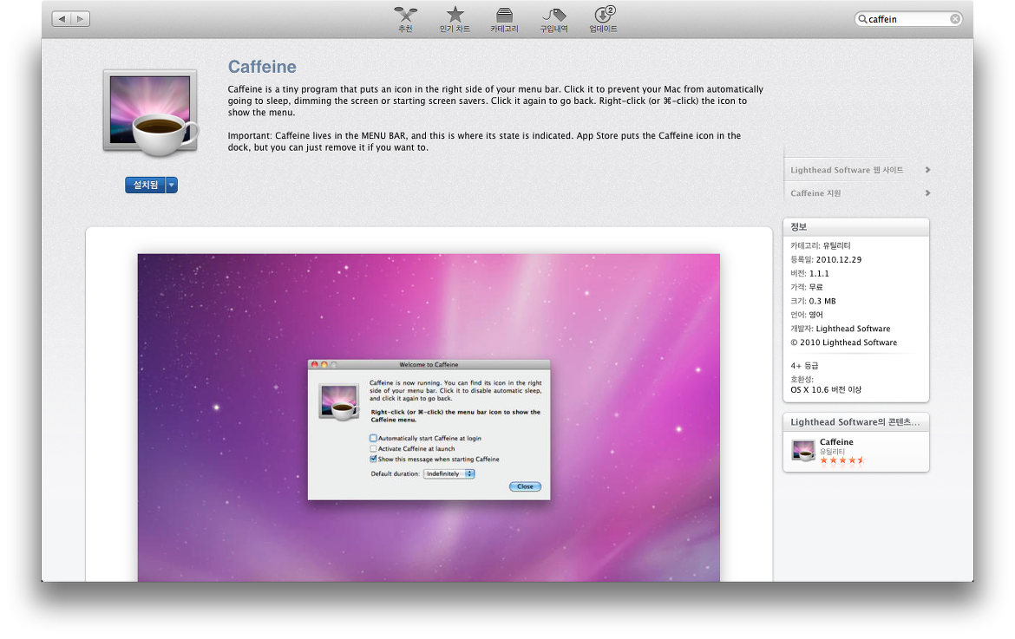Screen dimensions: 1015x639
Task: Click the size value 0.3 MB
Action: [x=822, y=302]
